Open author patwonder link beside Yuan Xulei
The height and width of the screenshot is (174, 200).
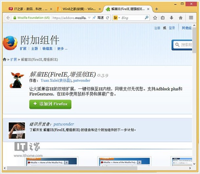[82, 80]
